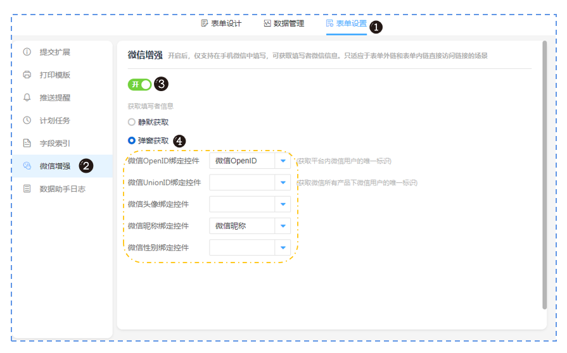Click the printer icon for 打印模版
Viewport: 567px width, 353px height.
[x=27, y=75]
